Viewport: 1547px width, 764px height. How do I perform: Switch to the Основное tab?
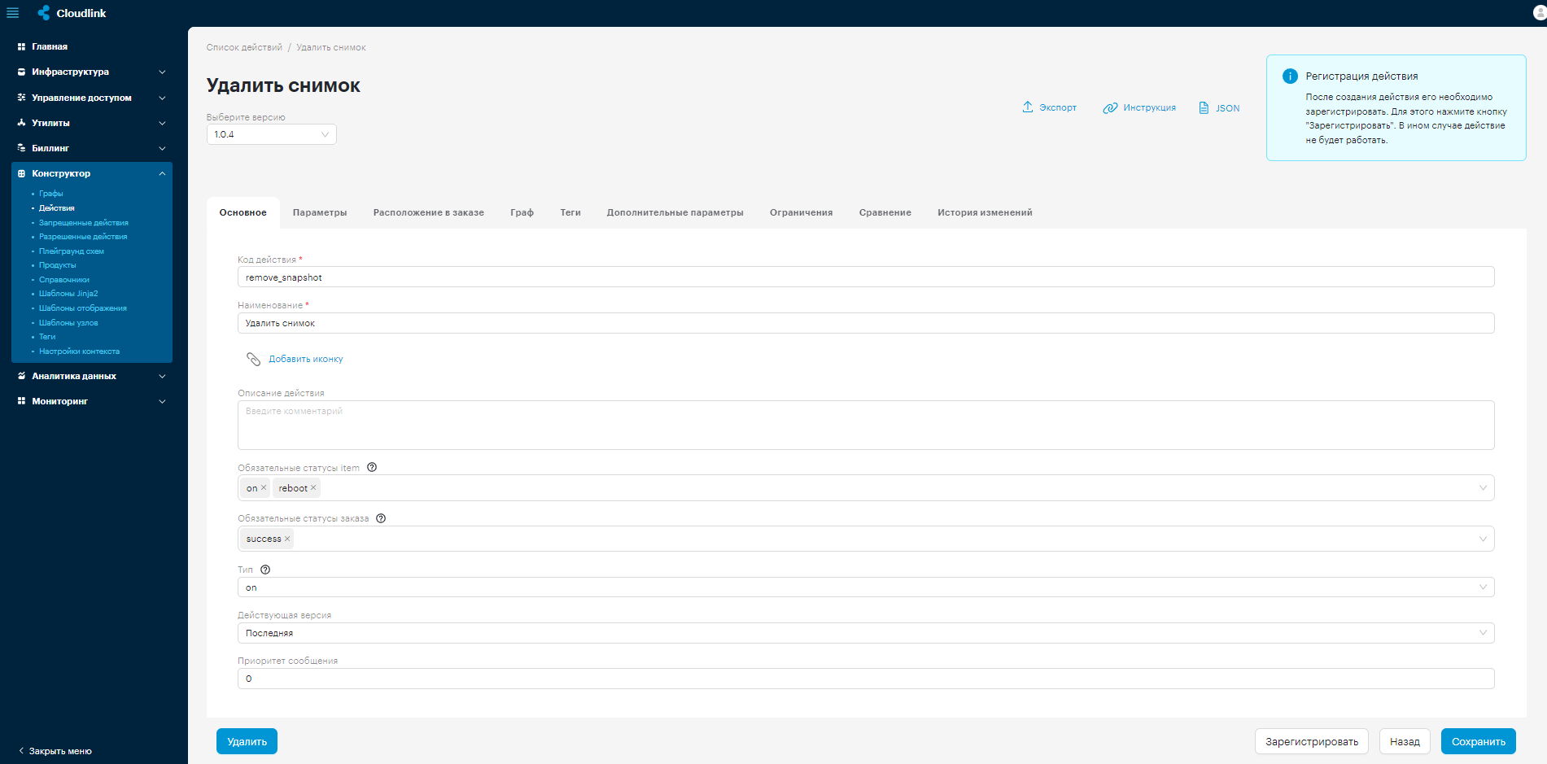point(243,212)
